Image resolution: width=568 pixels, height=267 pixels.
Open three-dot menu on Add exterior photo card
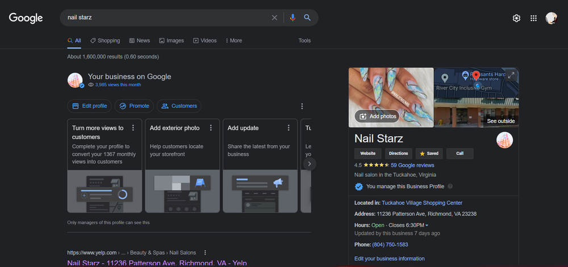point(211,128)
